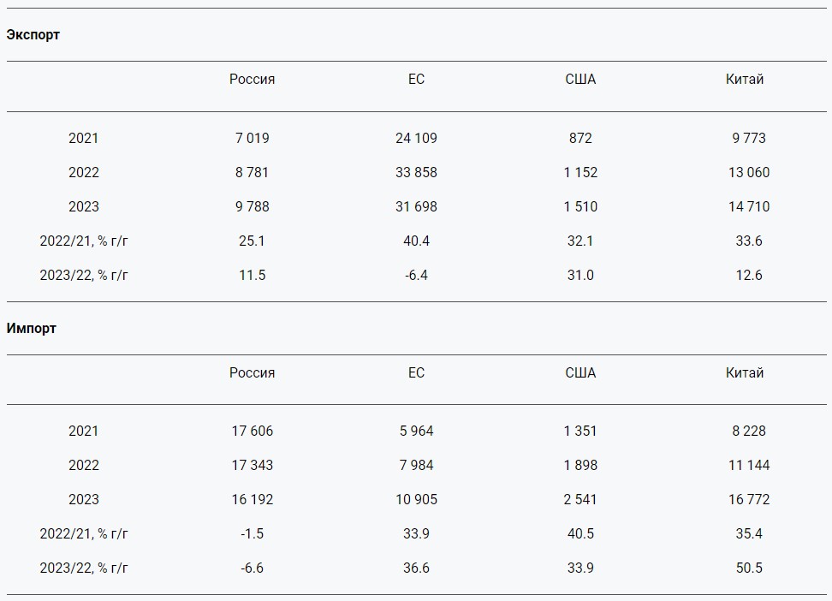The width and height of the screenshot is (832, 601).
Task: Click export value 7 019 for Россия
Action: (252, 138)
